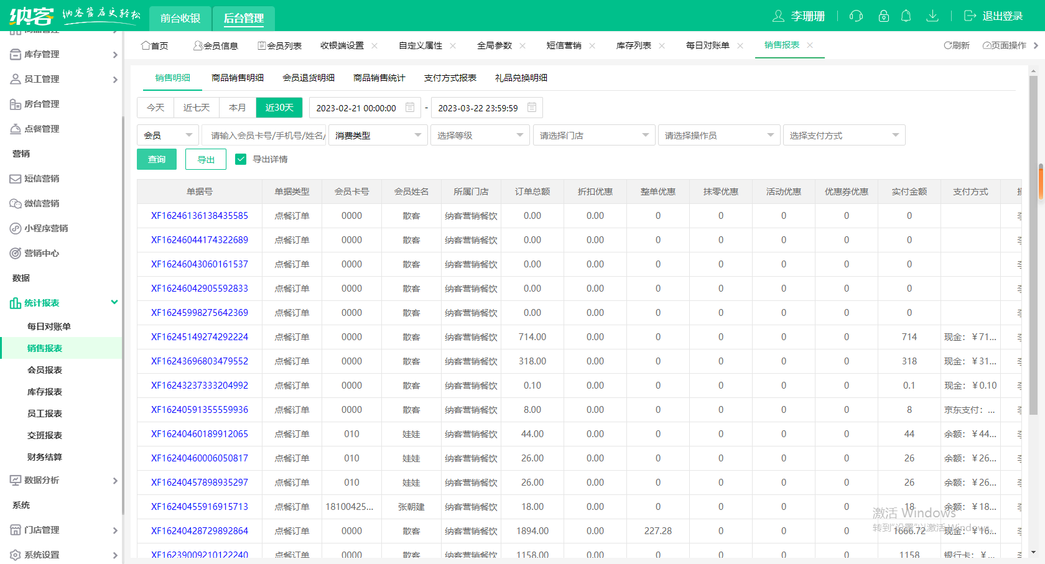
Task: Click the 刷新 refresh control
Action: [x=957, y=45]
